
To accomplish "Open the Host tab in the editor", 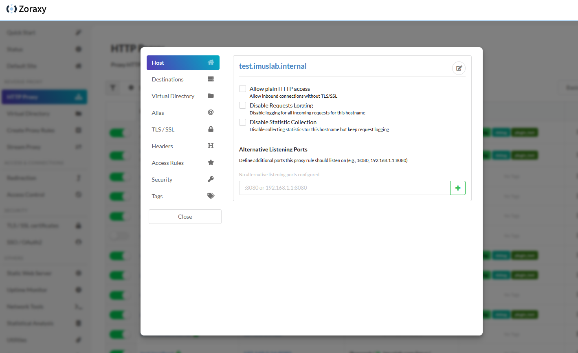I will pos(183,63).
